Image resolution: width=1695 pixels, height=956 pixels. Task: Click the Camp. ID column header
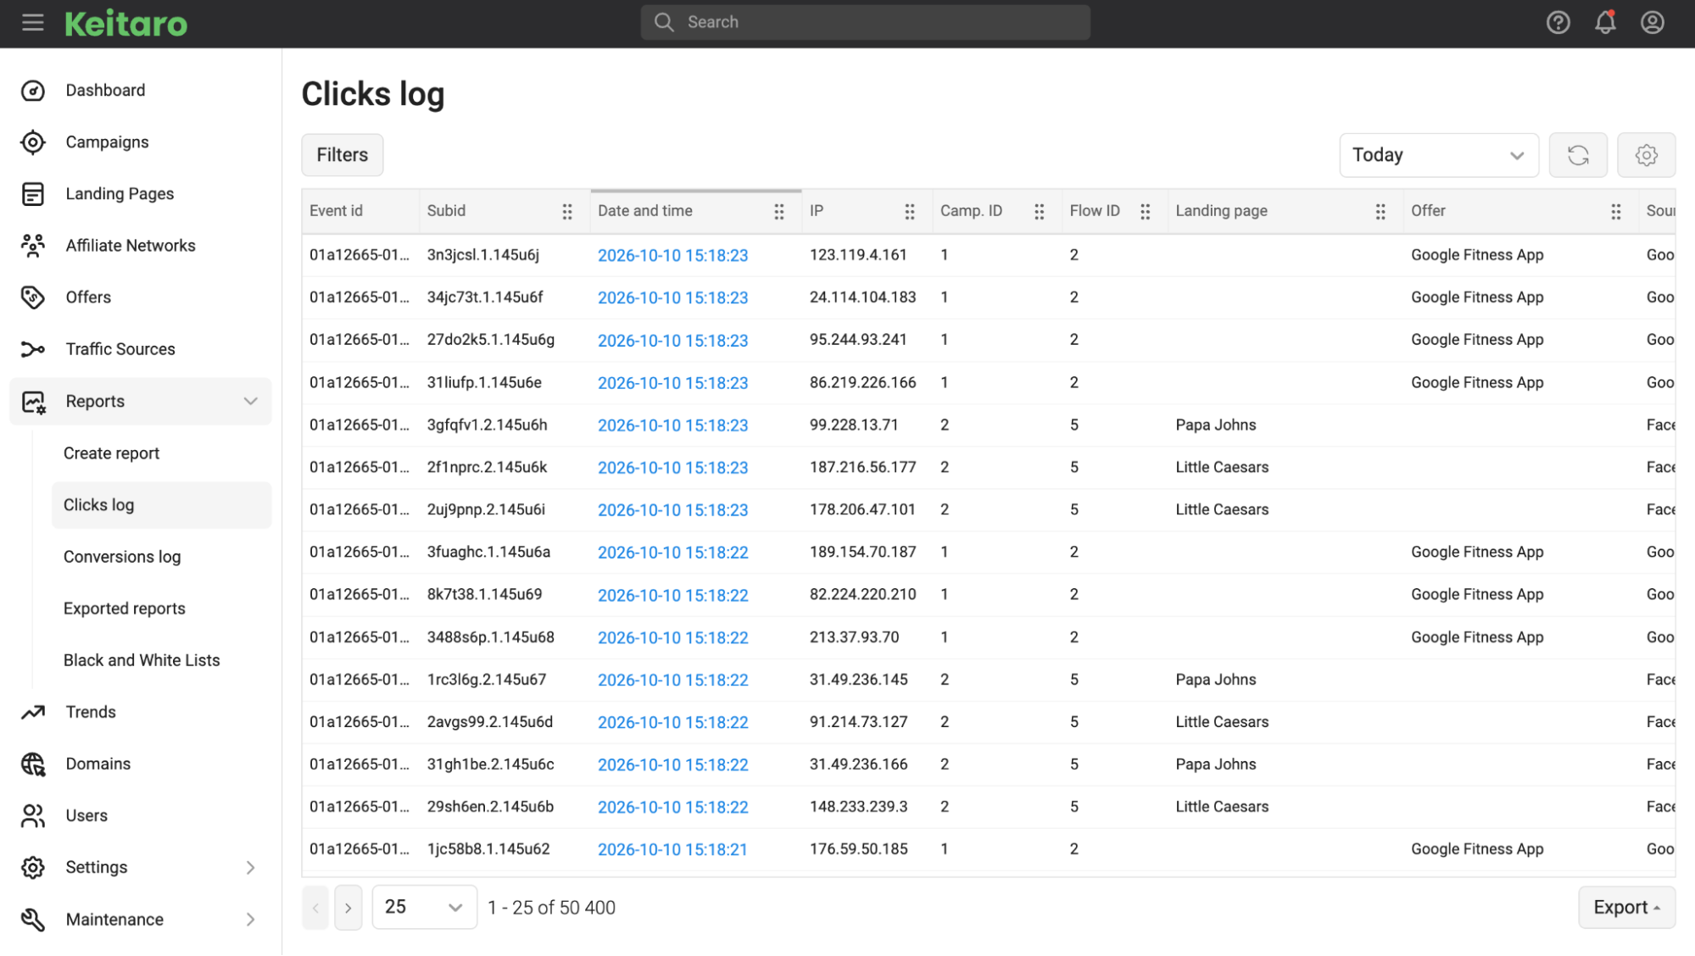click(x=971, y=211)
